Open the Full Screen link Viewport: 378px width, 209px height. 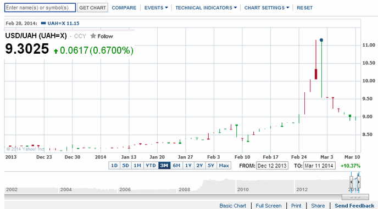269,206
